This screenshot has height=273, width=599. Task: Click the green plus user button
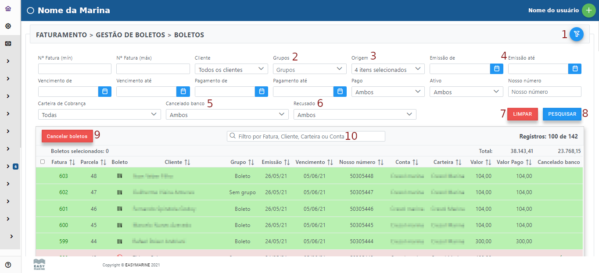coord(588,11)
